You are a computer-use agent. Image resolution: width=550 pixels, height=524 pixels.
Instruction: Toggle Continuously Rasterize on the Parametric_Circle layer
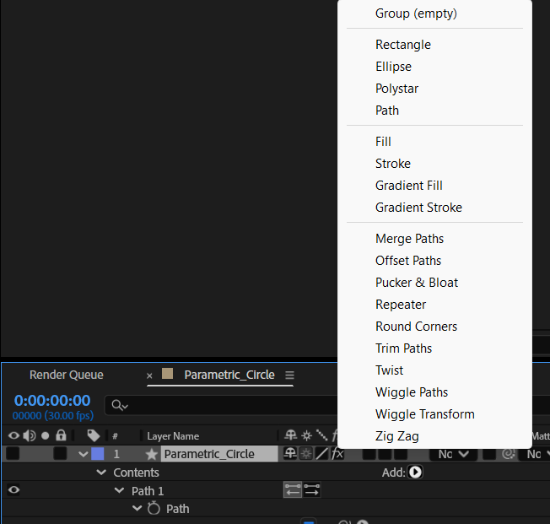coord(306,453)
